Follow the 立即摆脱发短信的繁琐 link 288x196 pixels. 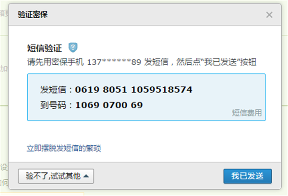coord(64,148)
